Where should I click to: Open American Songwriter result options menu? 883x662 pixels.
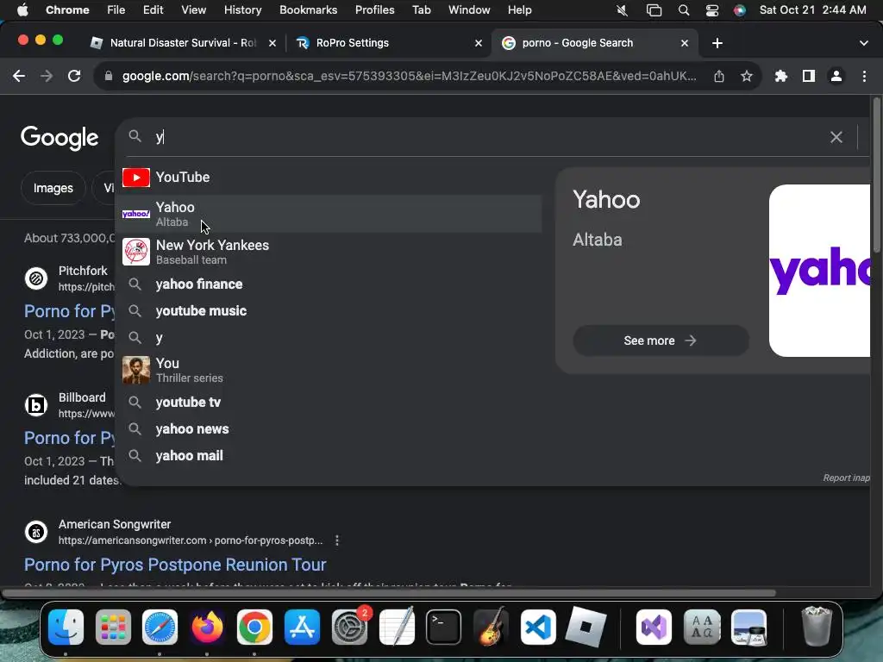click(x=337, y=540)
